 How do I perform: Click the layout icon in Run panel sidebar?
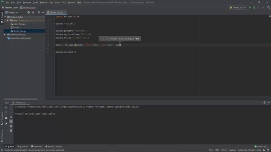click(6, 118)
